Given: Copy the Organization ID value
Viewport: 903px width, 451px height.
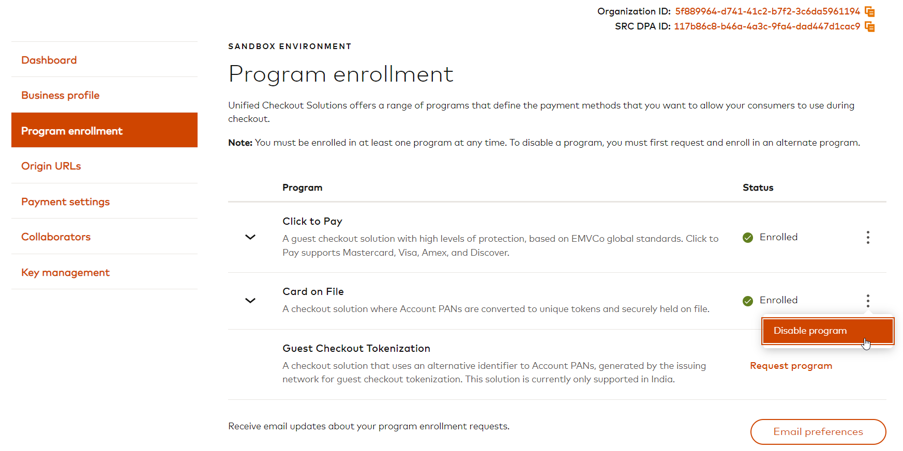Looking at the screenshot, I should click(869, 11).
